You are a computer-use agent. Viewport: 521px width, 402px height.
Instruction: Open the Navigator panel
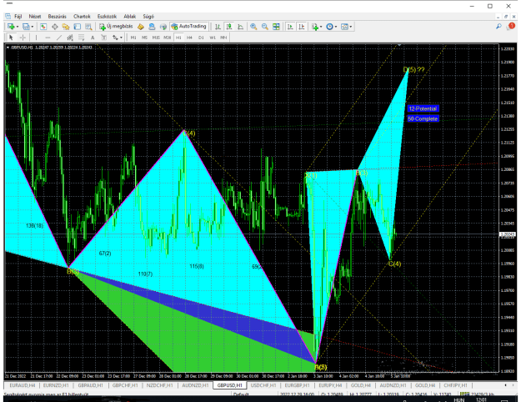66,27
